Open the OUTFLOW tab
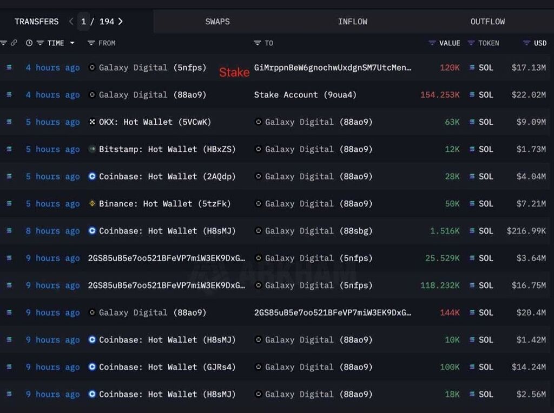 [487, 22]
